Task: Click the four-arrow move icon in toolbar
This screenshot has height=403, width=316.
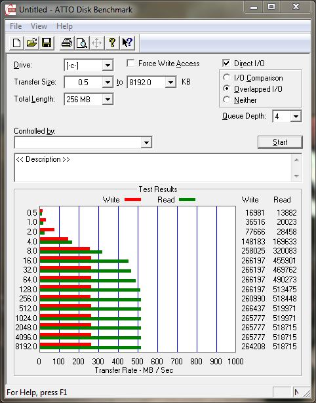Action: [x=96, y=43]
